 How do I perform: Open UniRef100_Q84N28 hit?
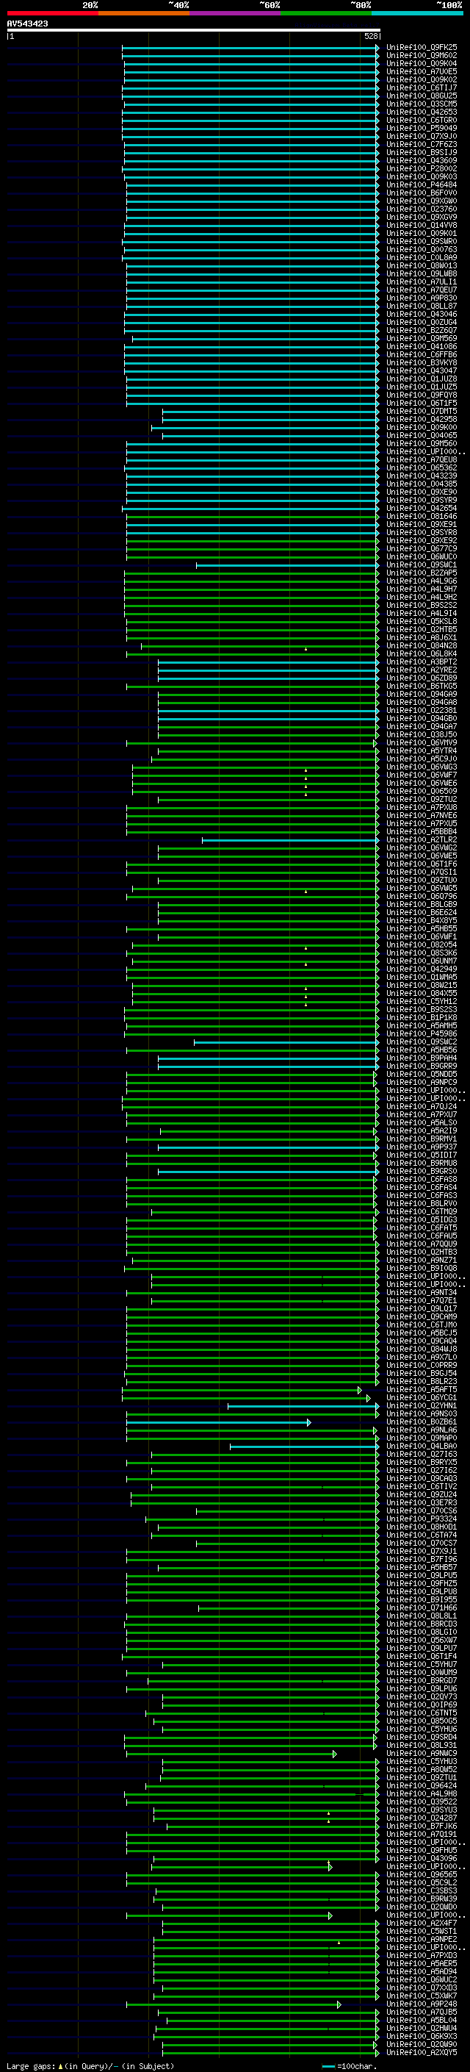(422, 646)
